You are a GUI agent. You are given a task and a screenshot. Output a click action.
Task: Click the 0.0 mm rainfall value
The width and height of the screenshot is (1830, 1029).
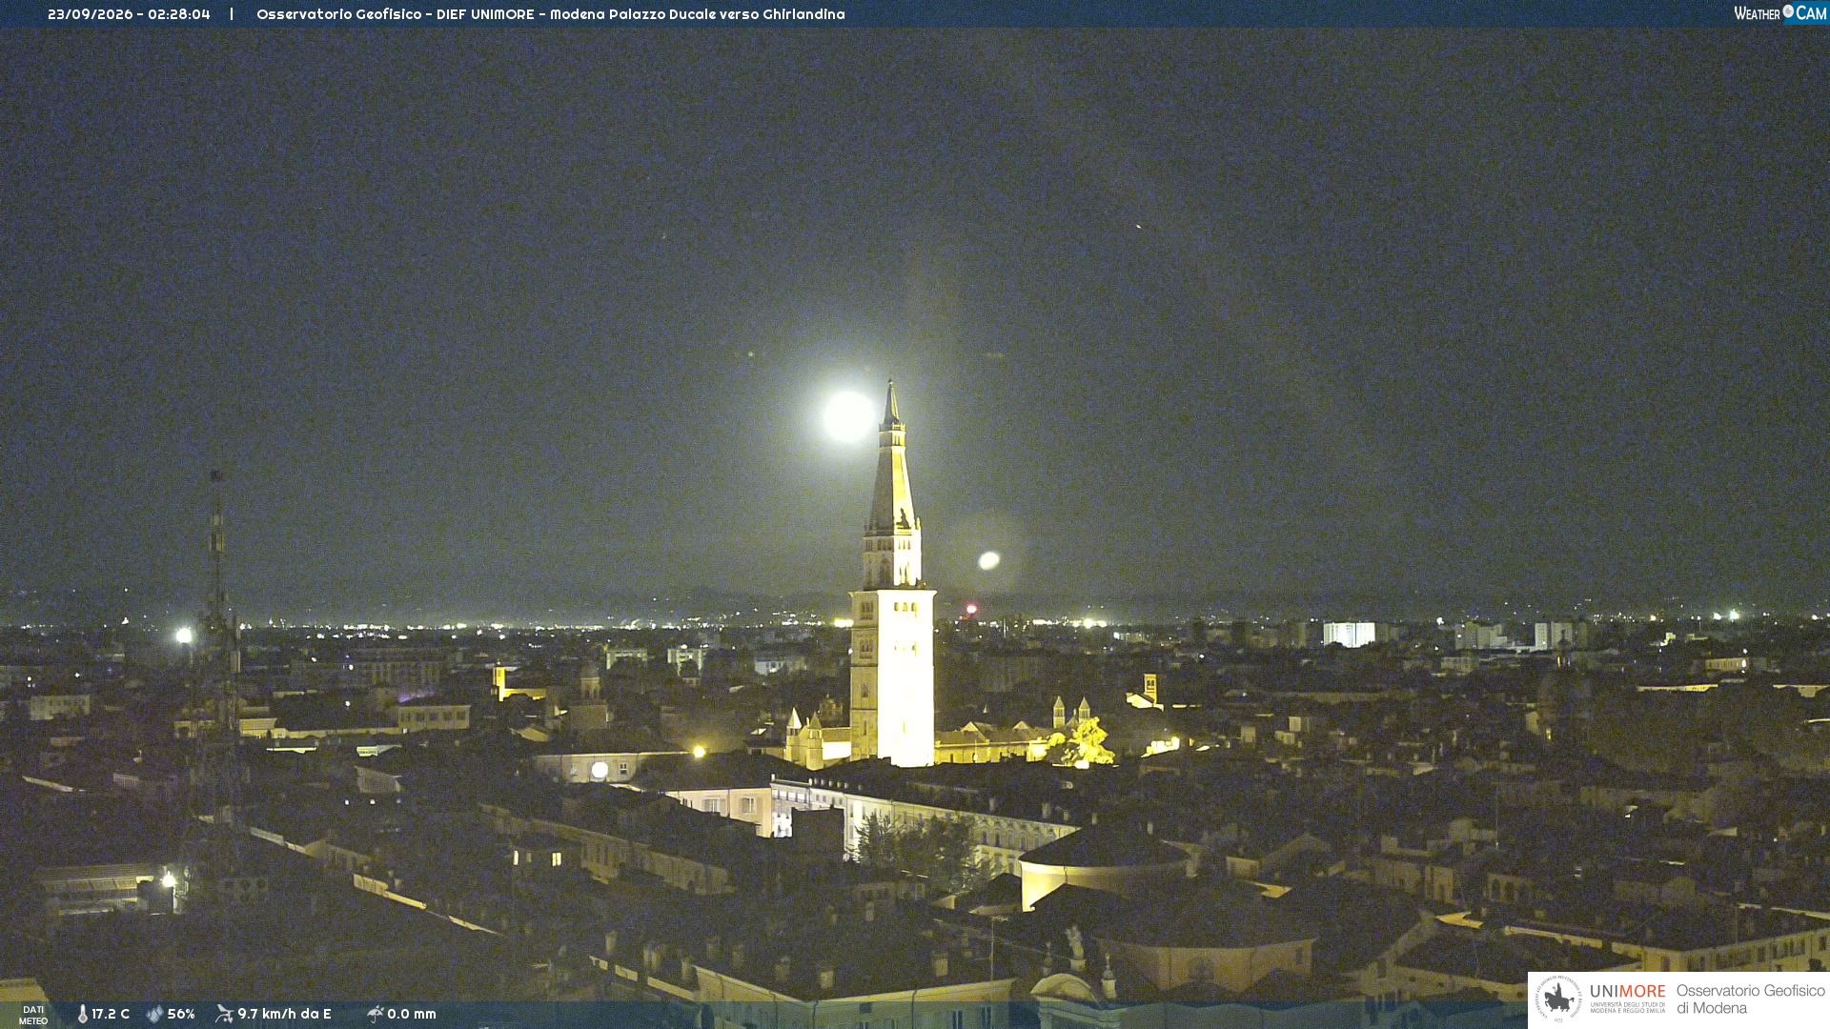412,1014
